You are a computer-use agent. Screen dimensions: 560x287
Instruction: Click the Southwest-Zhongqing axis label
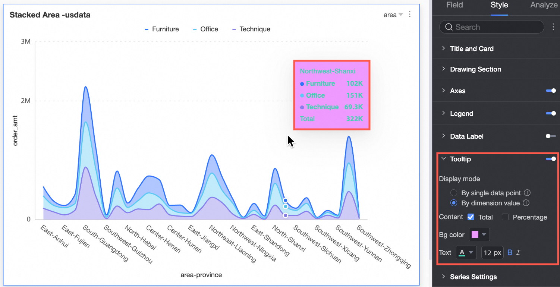click(384, 246)
